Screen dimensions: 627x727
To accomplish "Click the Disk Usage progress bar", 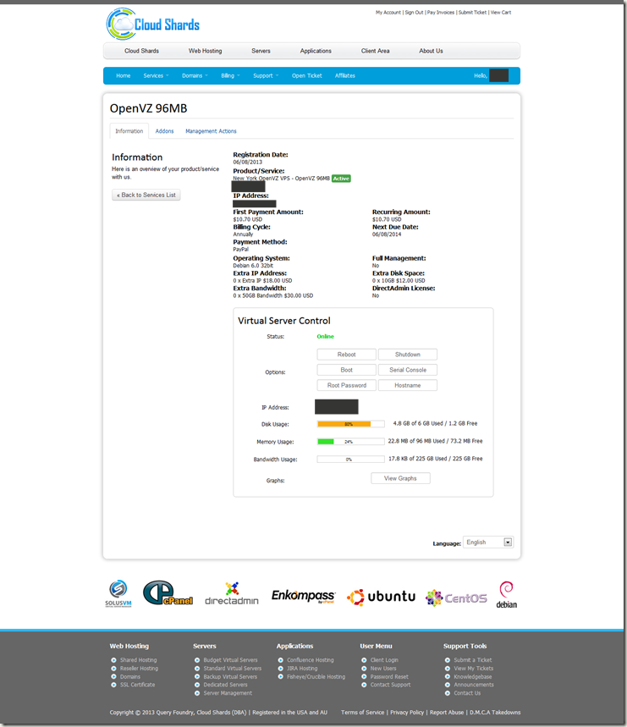I will coord(351,424).
